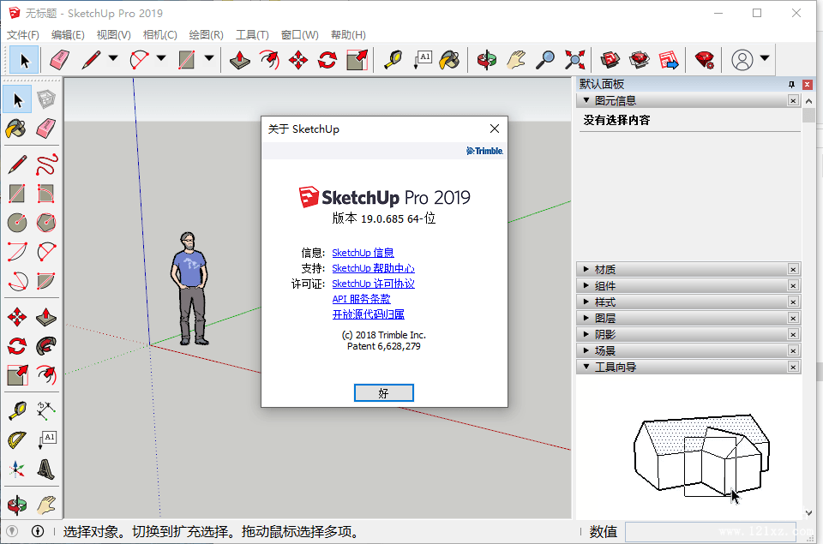Expand the 组件 panel
The height and width of the screenshot is (544, 823).
click(x=586, y=285)
